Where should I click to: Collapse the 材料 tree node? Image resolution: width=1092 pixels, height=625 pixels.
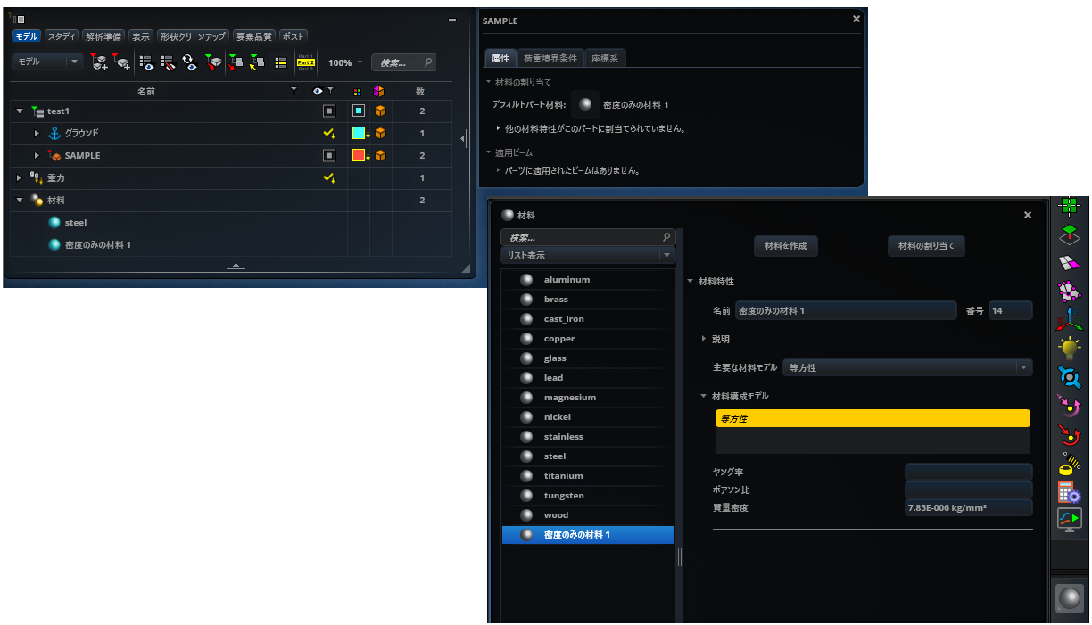(19, 200)
